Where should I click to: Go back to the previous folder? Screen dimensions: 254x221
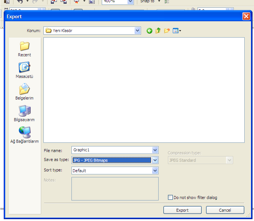149,31
